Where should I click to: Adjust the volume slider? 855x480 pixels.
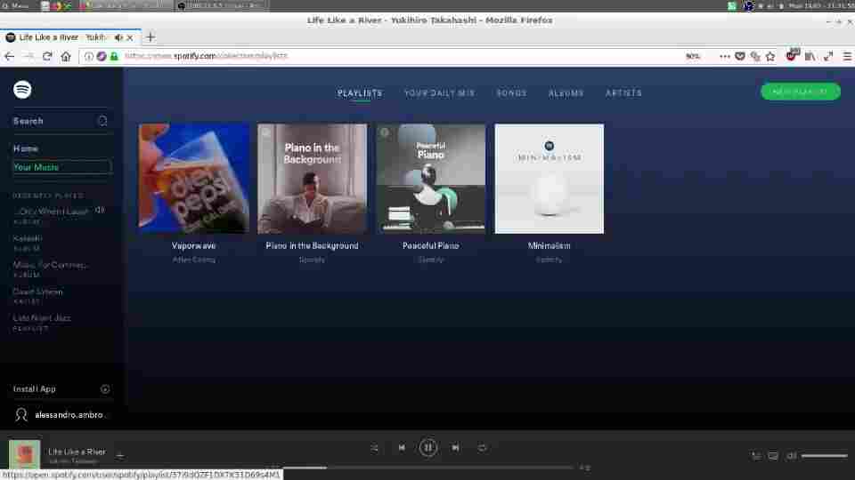click(x=824, y=456)
